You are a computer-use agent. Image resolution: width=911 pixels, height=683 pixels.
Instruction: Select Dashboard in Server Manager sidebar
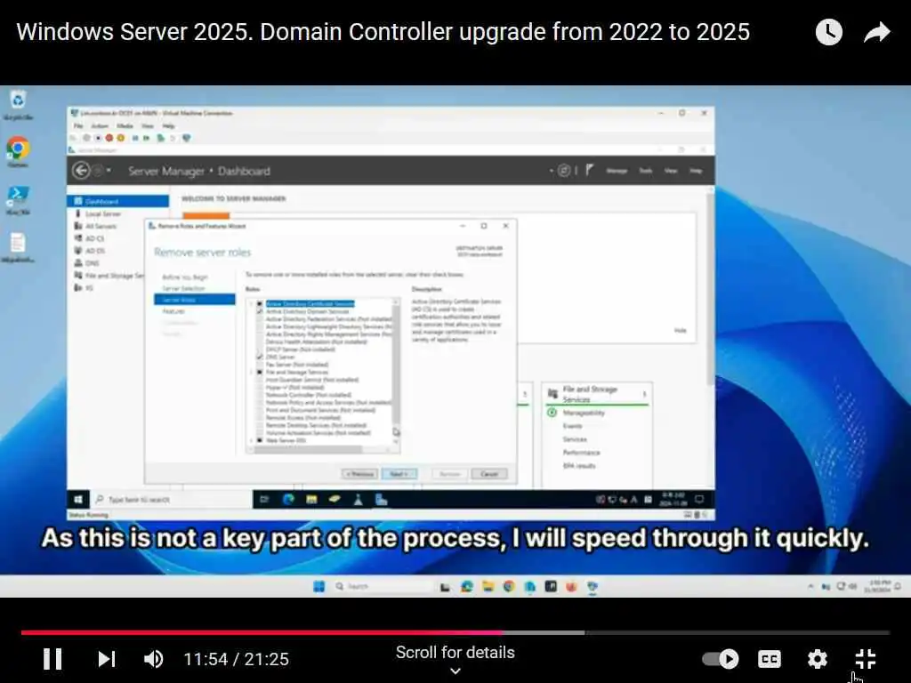(118, 201)
